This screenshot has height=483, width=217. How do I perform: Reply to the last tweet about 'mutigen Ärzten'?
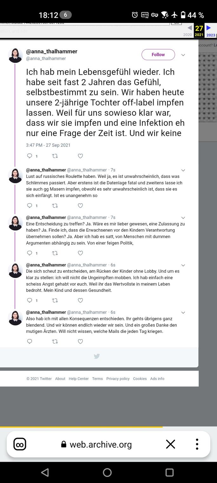[x=30, y=342]
